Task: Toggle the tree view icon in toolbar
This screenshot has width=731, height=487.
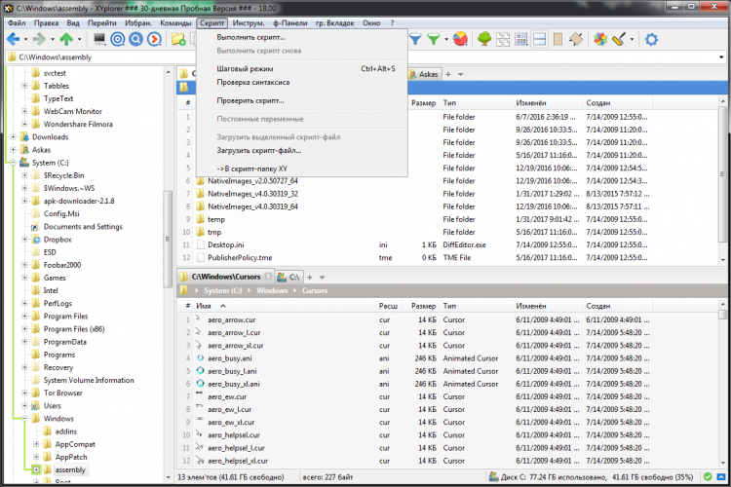Action: click(x=484, y=39)
